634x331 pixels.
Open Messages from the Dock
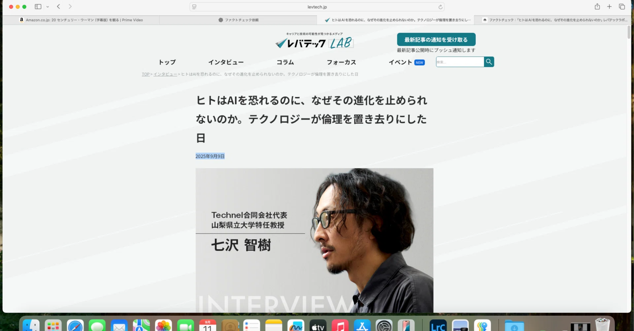[97, 326]
